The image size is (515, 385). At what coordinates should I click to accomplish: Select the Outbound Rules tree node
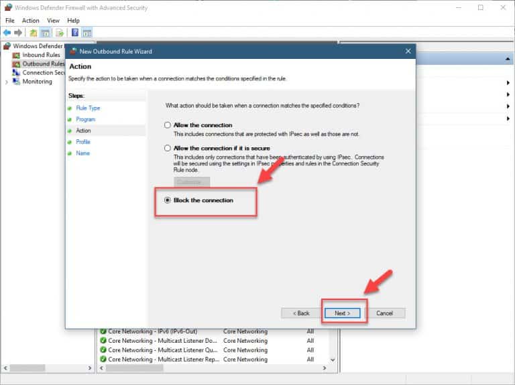point(43,64)
